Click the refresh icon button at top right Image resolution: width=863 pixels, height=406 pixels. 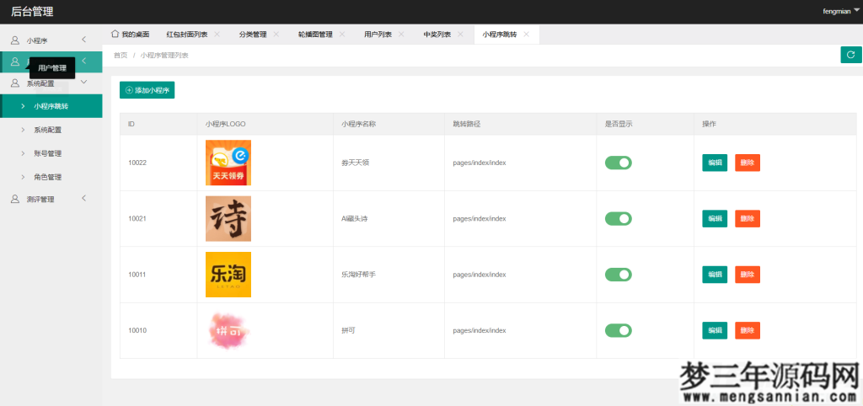(x=851, y=55)
